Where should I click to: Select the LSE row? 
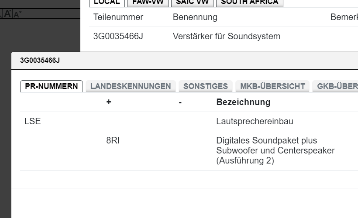click(33, 122)
